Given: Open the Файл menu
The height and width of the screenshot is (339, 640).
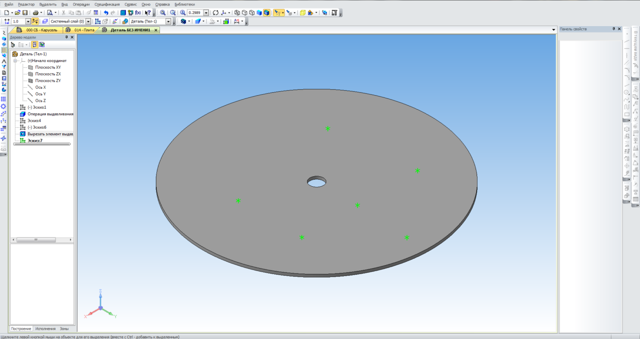Looking at the screenshot, I should (8, 4).
